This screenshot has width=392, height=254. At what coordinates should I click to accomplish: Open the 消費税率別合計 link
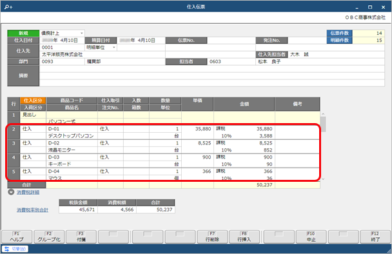point(32,210)
